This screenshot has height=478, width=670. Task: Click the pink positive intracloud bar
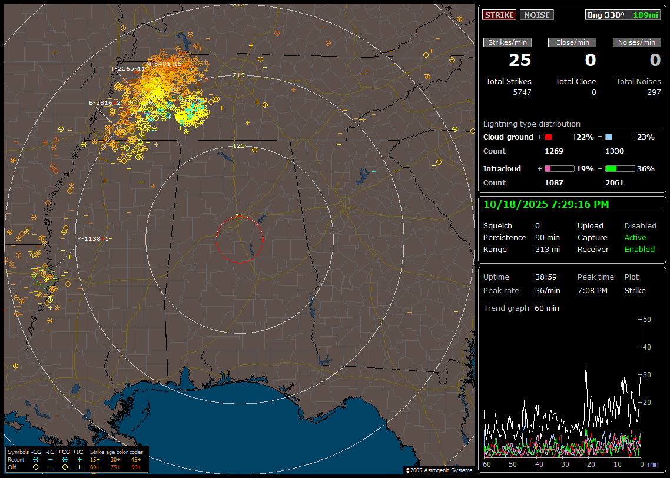pos(559,168)
